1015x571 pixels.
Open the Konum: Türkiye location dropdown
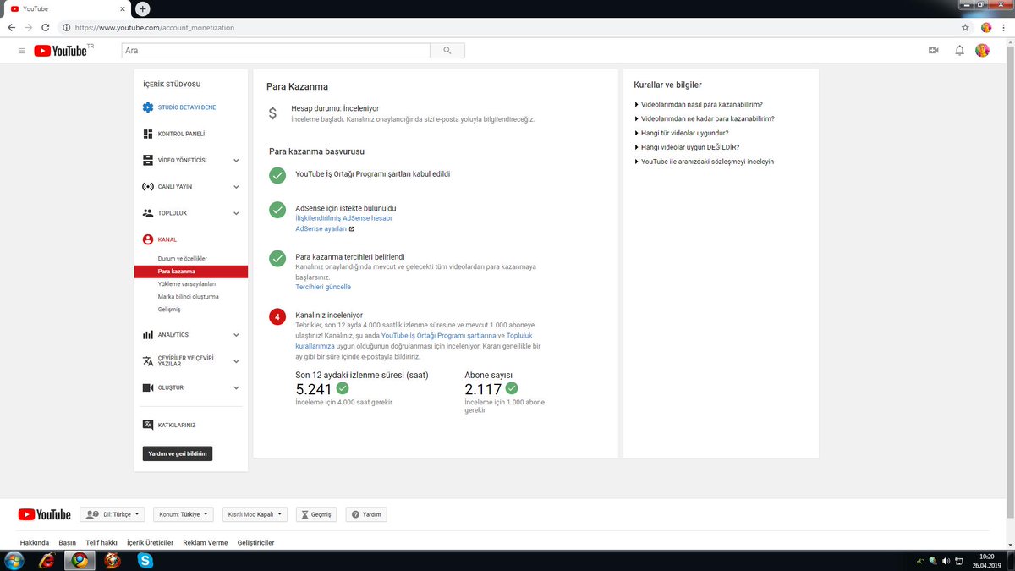[x=184, y=514]
